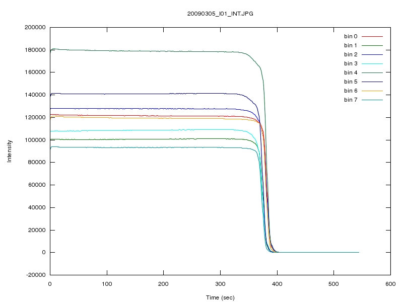Image resolution: width=403 pixels, height=302 pixels.
Task: Select the 'bin 1' legend label
Action: pos(351,45)
